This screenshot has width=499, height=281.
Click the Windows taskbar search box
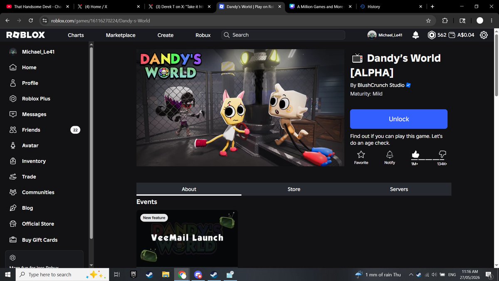(62, 274)
